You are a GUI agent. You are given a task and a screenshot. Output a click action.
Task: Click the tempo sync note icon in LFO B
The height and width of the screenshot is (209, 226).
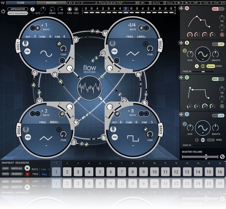coord(185,51)
